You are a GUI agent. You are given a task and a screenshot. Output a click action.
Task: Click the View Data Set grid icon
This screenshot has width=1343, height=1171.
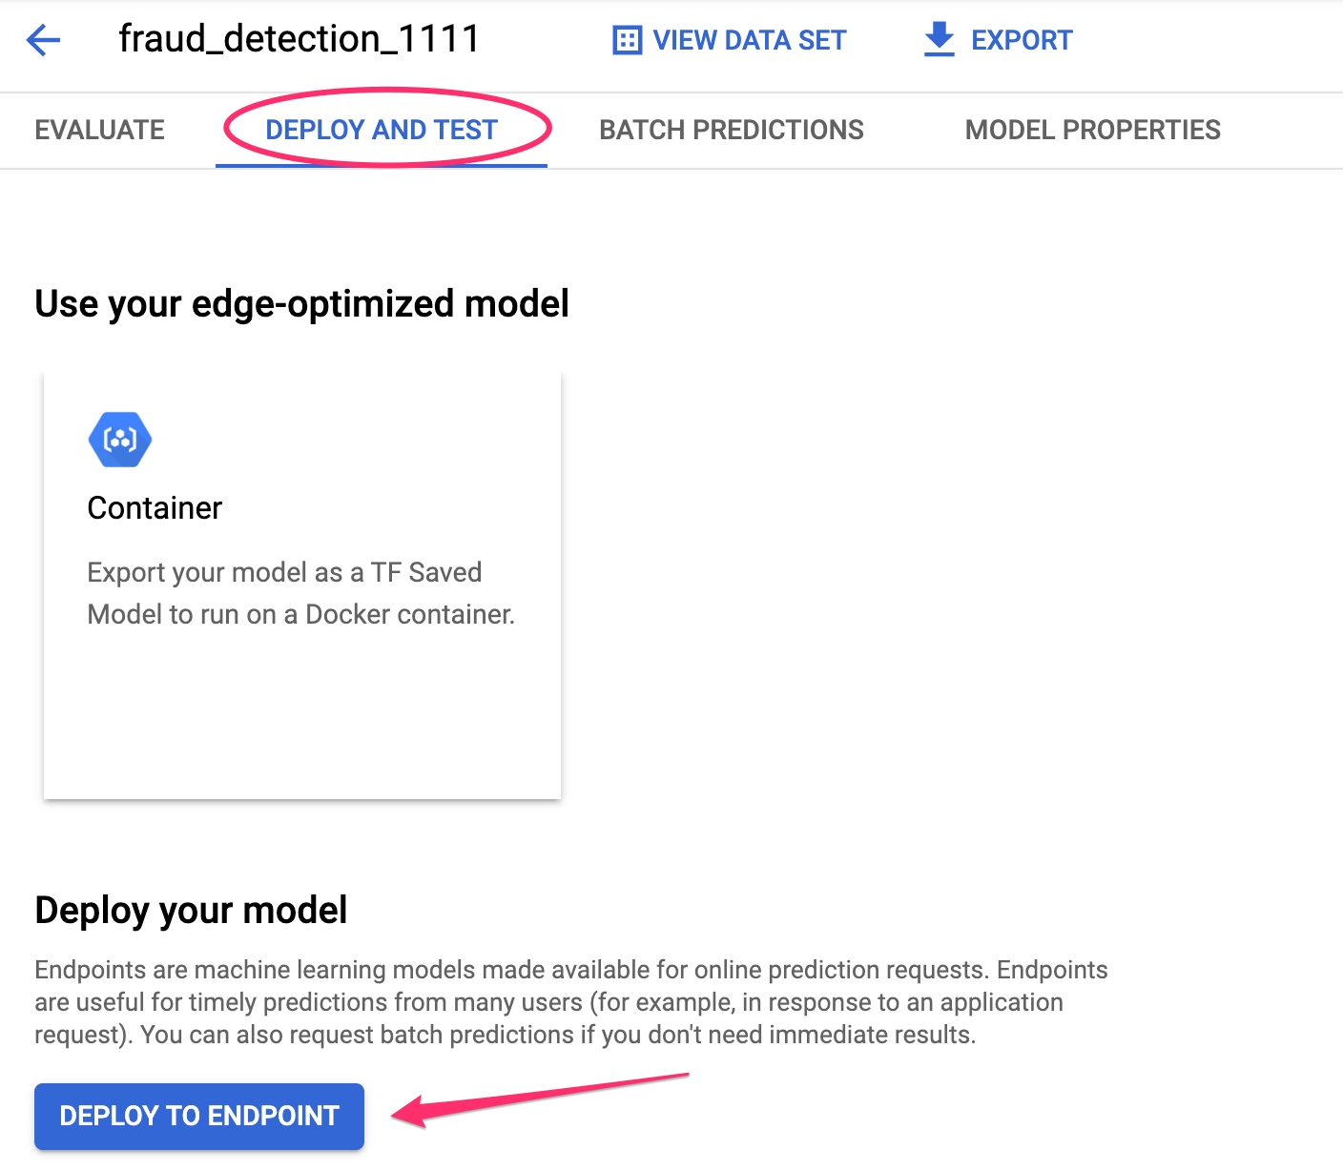627,40
